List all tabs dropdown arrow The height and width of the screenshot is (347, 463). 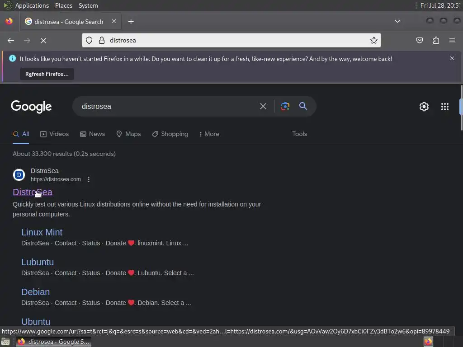coord(397,21)
